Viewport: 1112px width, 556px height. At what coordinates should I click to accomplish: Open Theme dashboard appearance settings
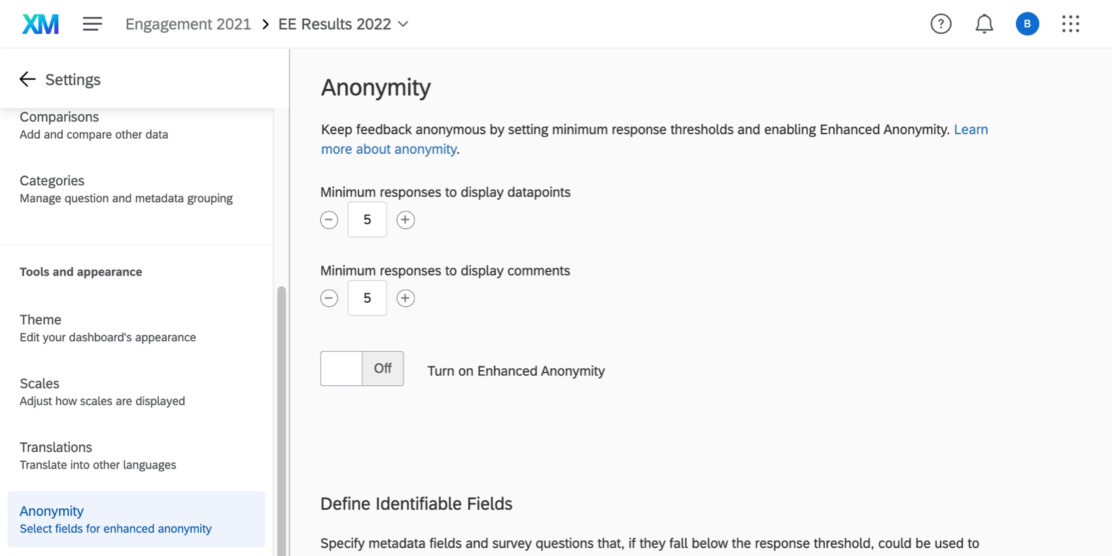pyautogui.click(x=41, y=319)
